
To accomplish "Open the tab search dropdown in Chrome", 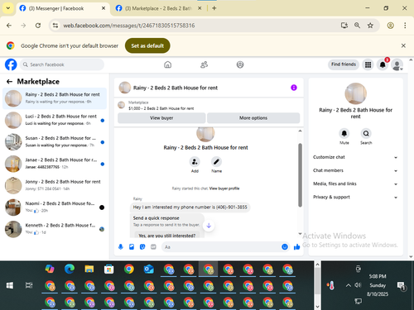I will [8, 8].
